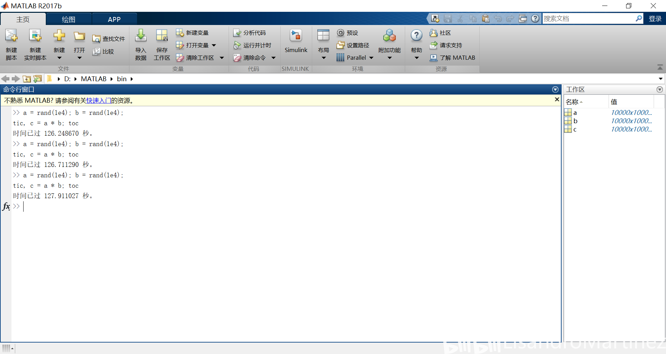Click Add-Ons (附加功能) icon
Screen dimensions: 666x354
(x=389, y=35)
